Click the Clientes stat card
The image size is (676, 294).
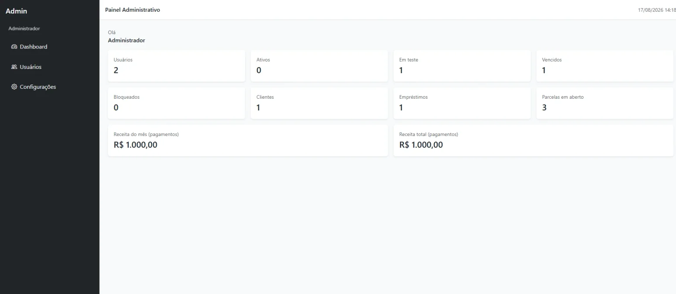319,103
